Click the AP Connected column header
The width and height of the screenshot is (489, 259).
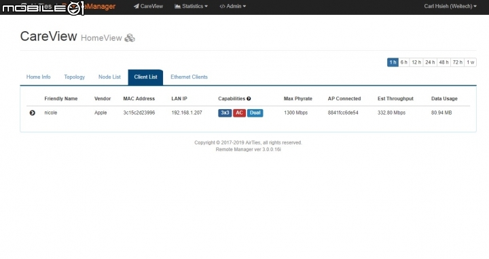tap(344, 99)
